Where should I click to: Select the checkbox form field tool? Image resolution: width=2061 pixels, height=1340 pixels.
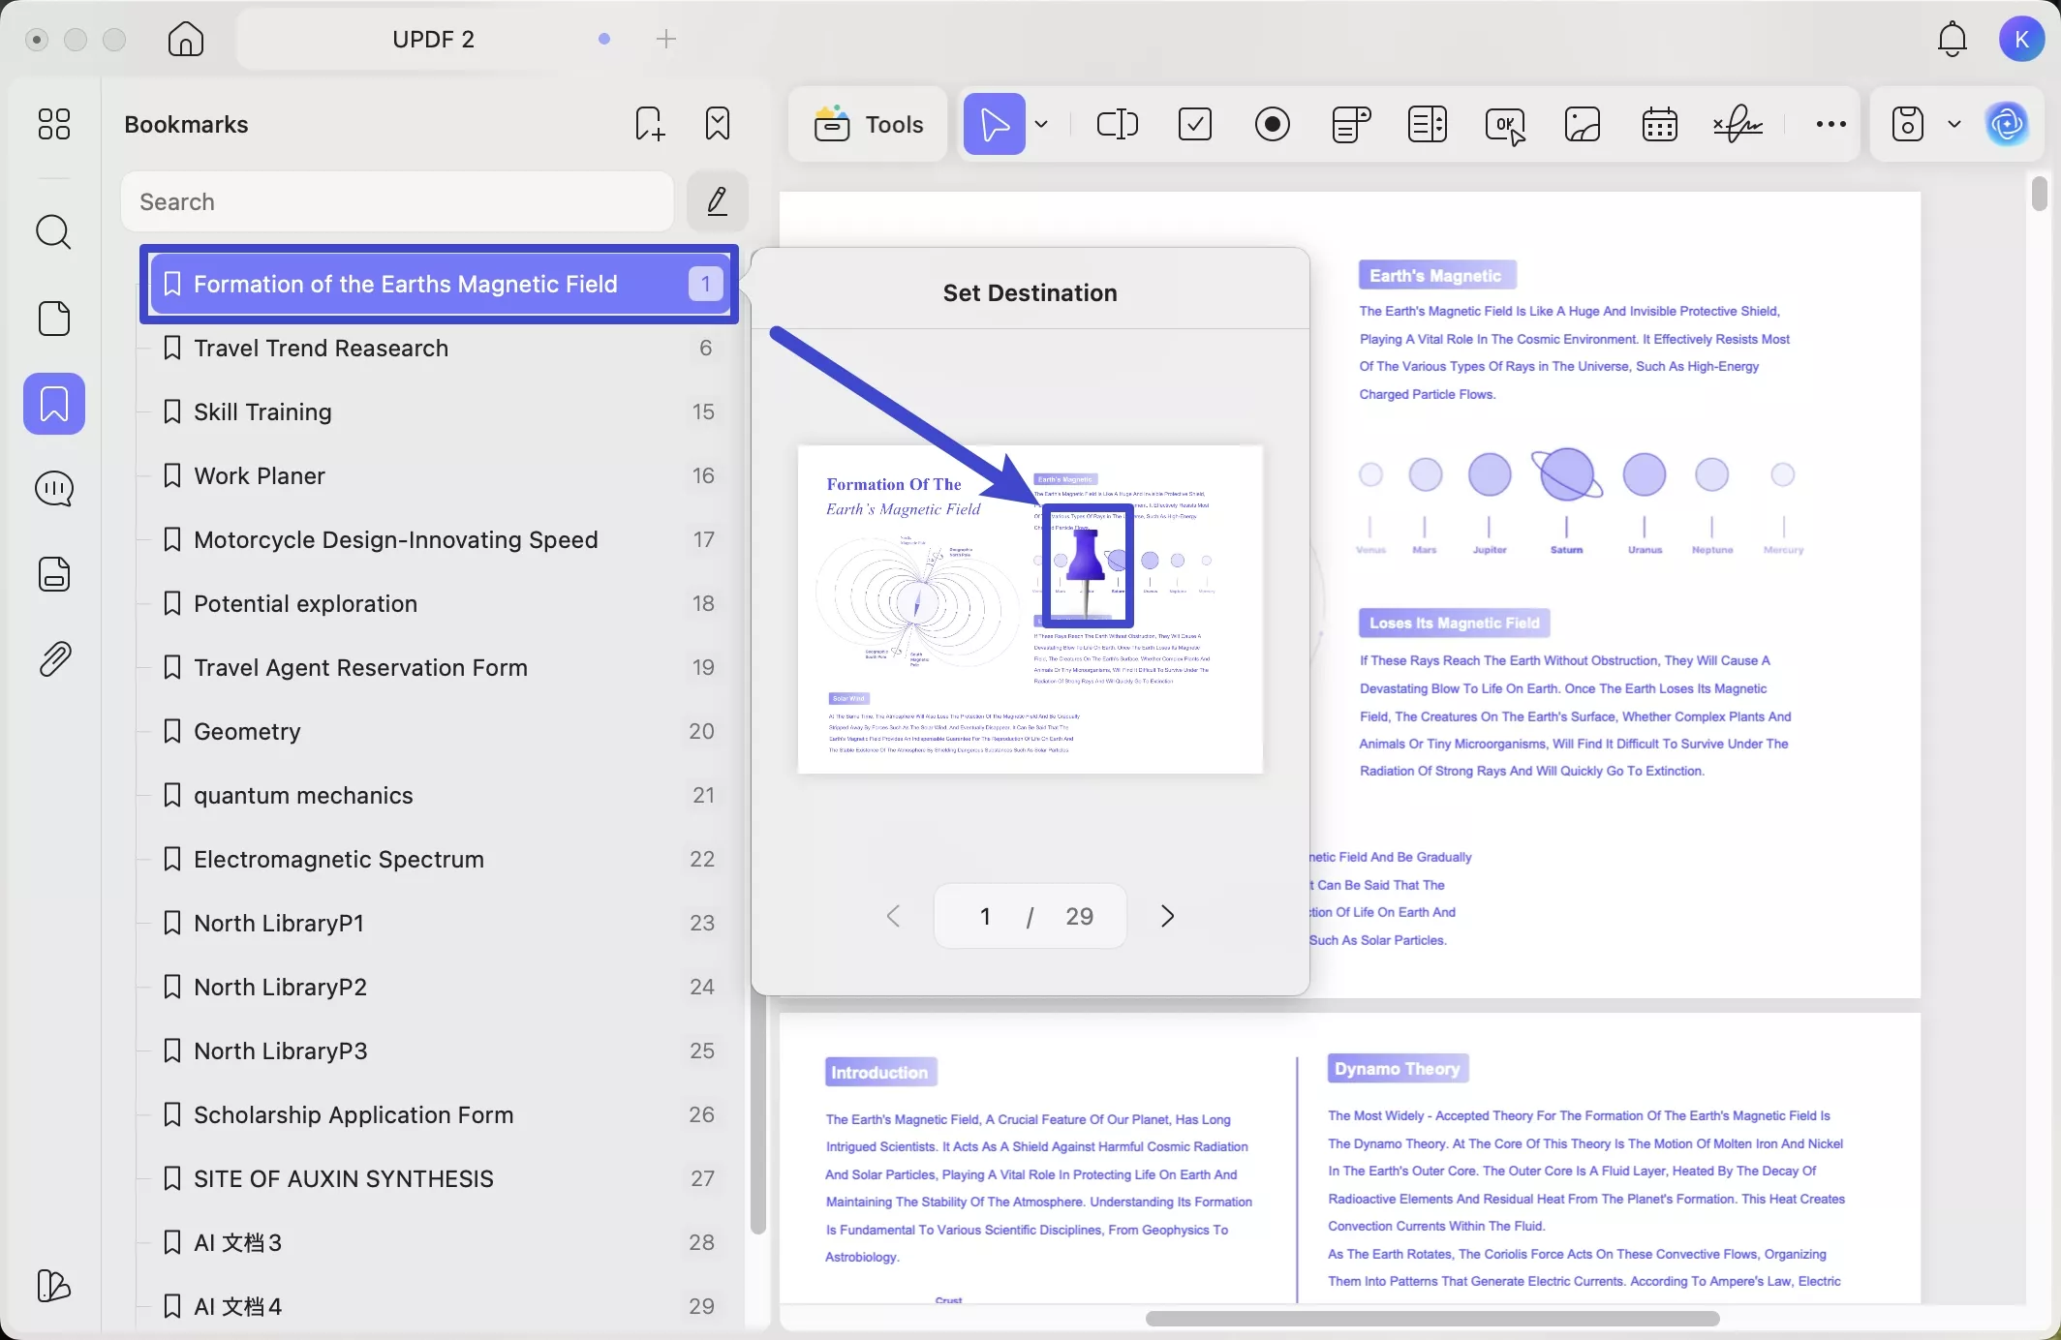1194,124
